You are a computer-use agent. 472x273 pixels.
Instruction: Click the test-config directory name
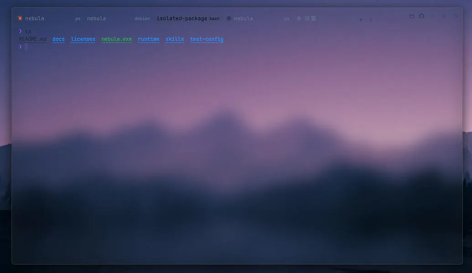[207, 39]
